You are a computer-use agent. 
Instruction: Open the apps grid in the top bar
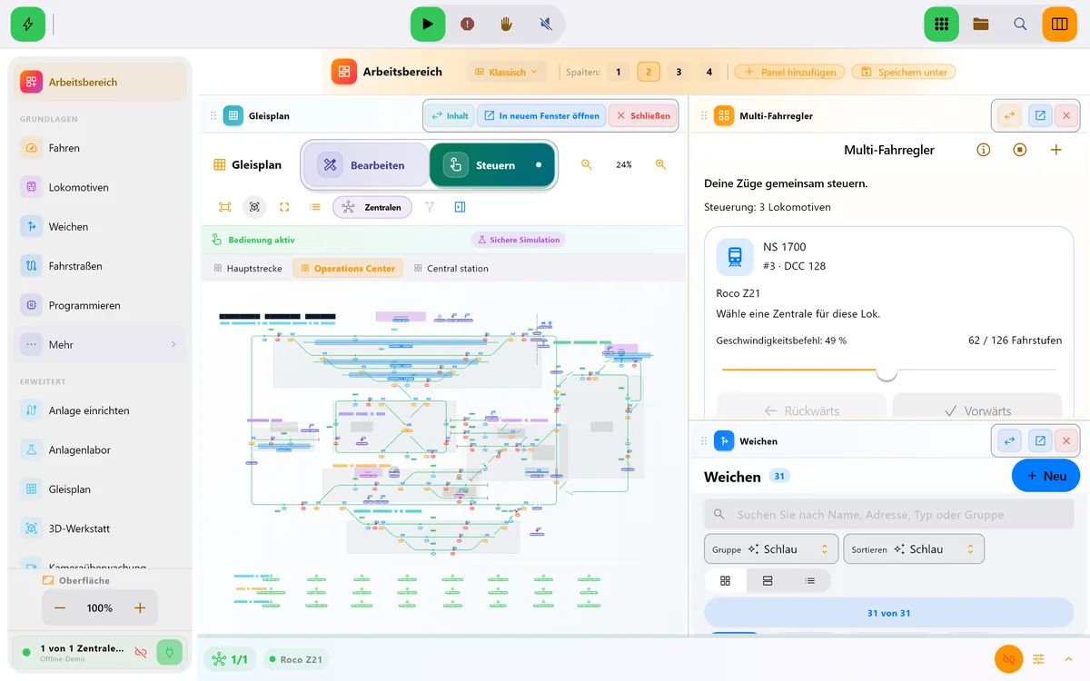(942, 24)
